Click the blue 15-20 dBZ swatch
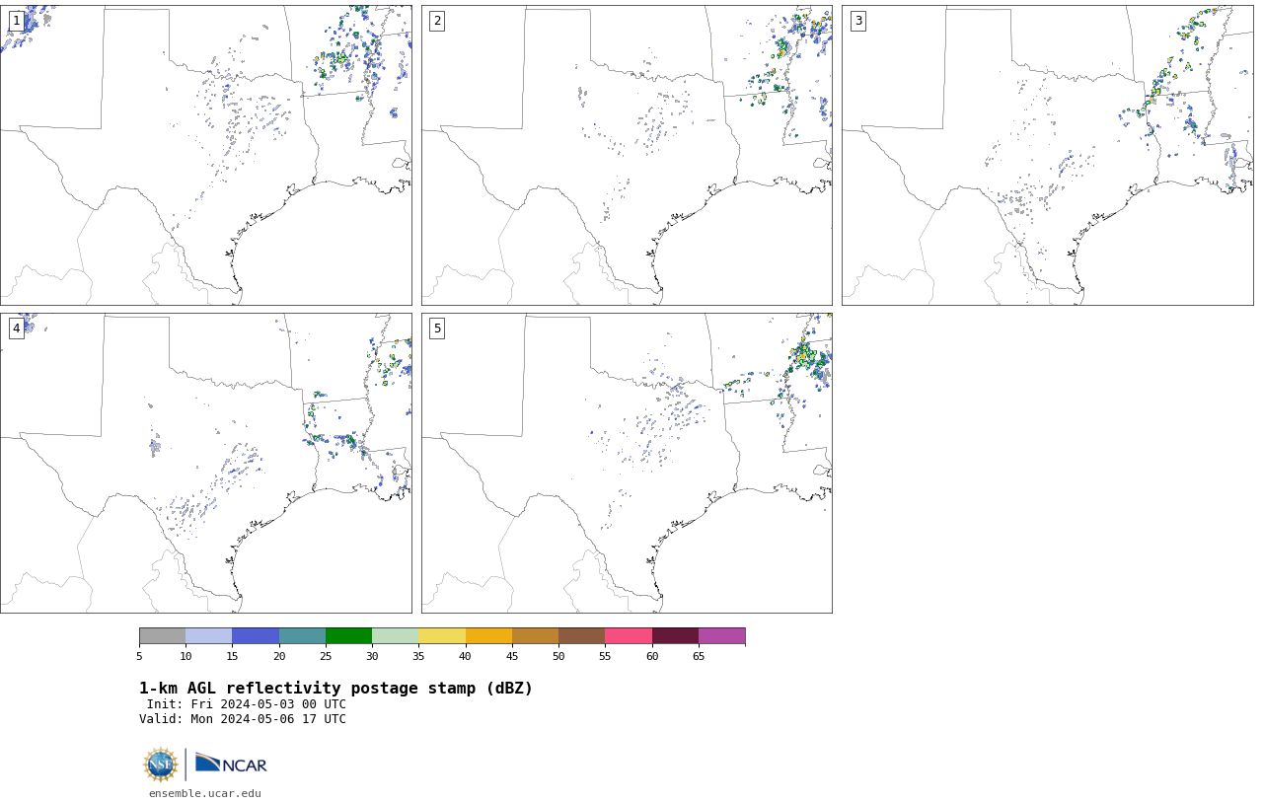This screenshot has width=1263, height=804. [256, 635]
